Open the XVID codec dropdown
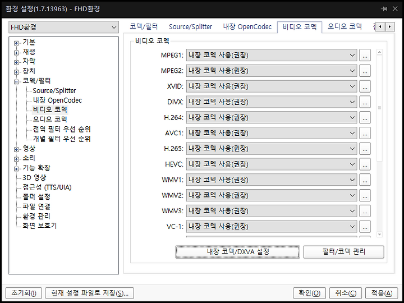Image resolution: width=404 pixels, height=303 pixels. [x=272, y=86]
